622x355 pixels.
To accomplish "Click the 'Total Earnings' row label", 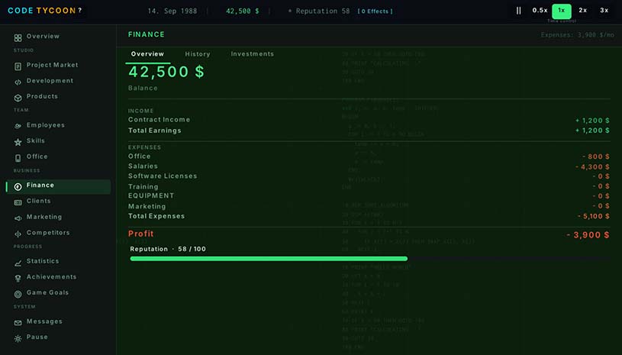I will (155, 131).
